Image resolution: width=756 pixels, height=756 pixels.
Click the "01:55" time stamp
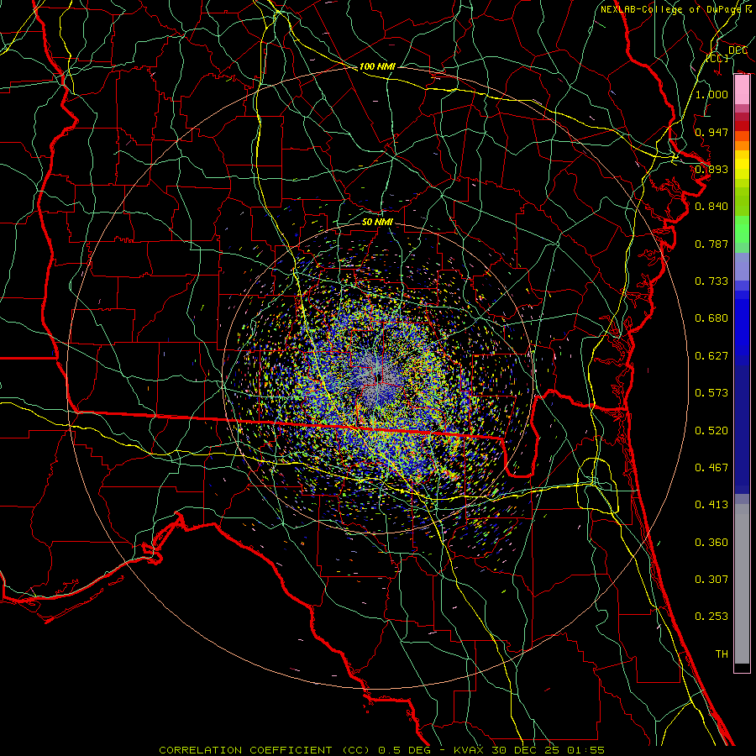585,750
